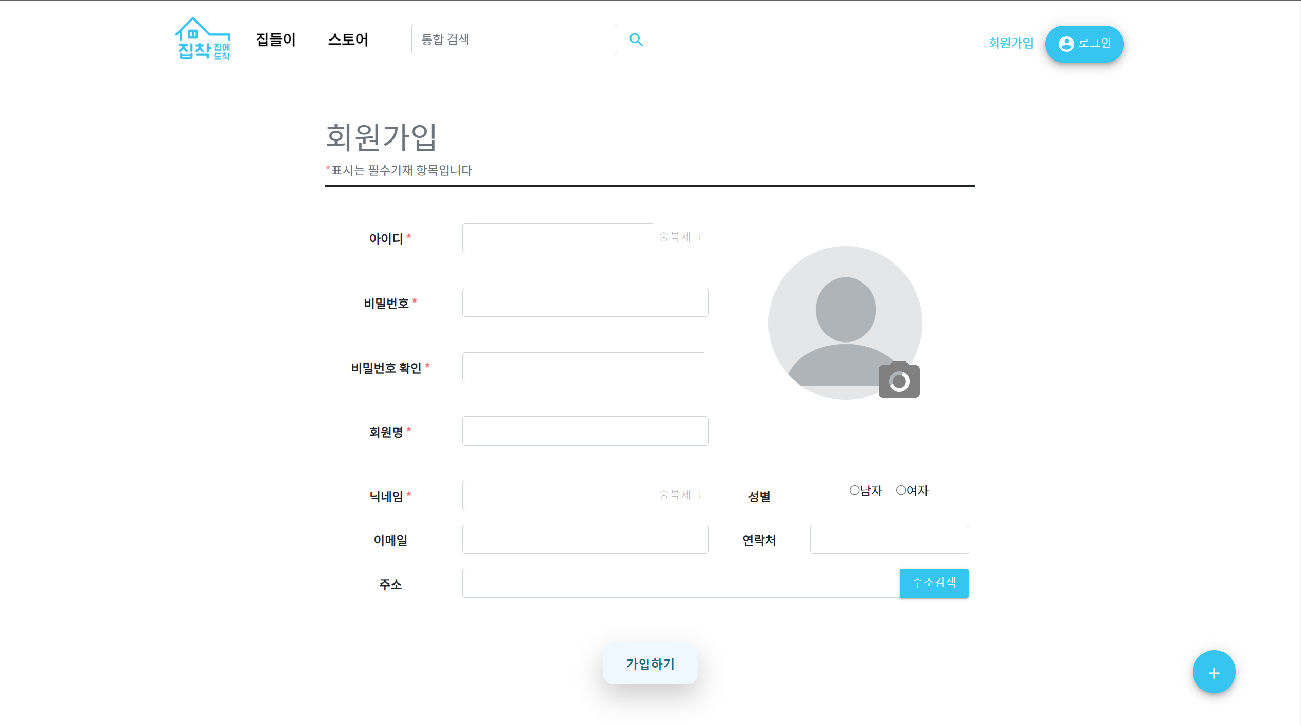Click the floating plus button at bottom right

(x=1214, y=672)
